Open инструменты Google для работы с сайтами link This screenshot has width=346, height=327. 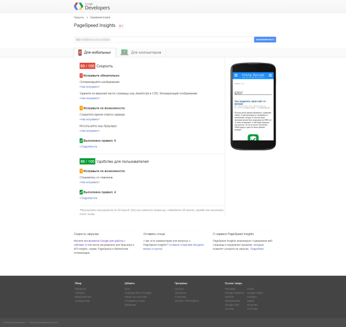(99, 243)
